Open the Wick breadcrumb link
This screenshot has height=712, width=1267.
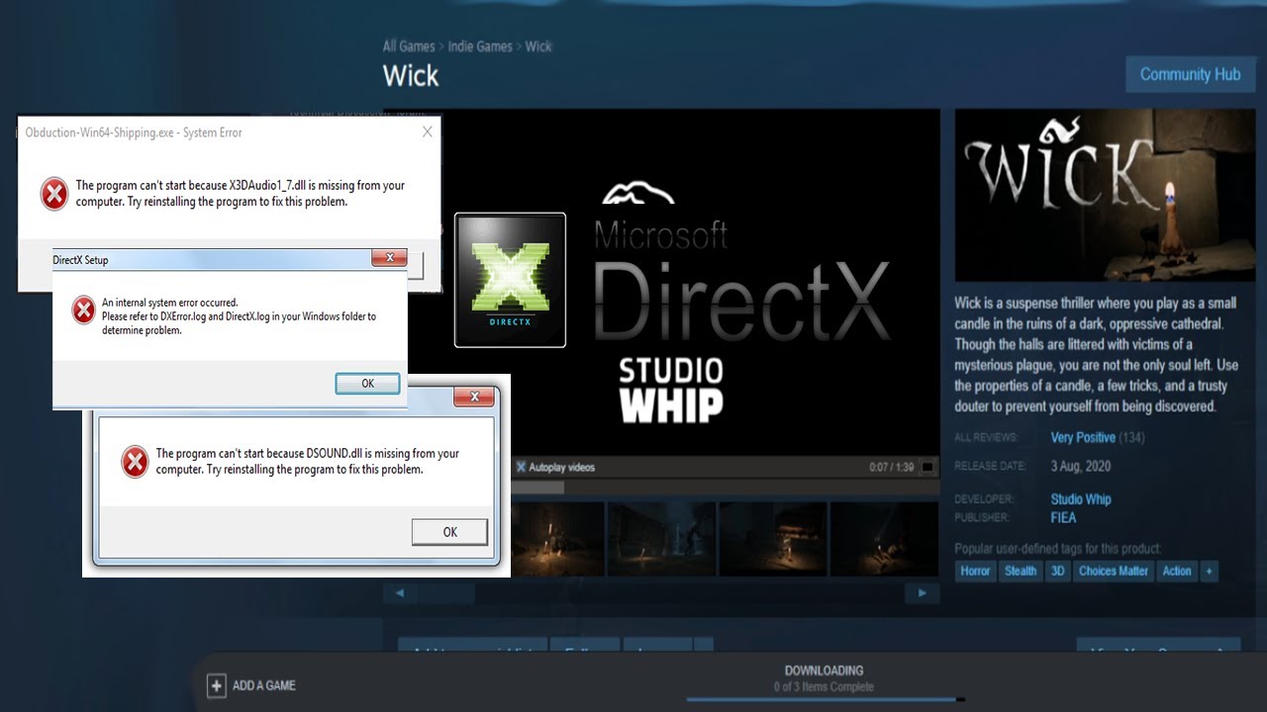(x=538, y=46)
